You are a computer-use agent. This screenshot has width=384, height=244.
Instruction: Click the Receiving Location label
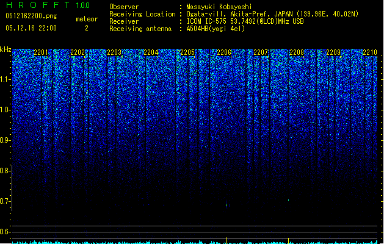(x=142, y=14)
